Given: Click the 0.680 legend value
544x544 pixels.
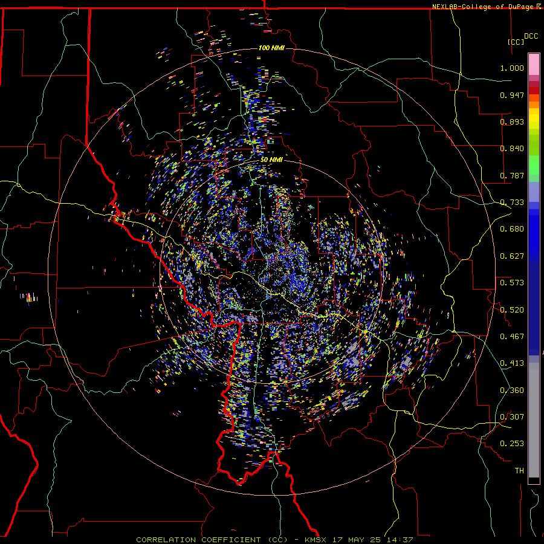Looking at the screenshot, I should click(512, 229).
